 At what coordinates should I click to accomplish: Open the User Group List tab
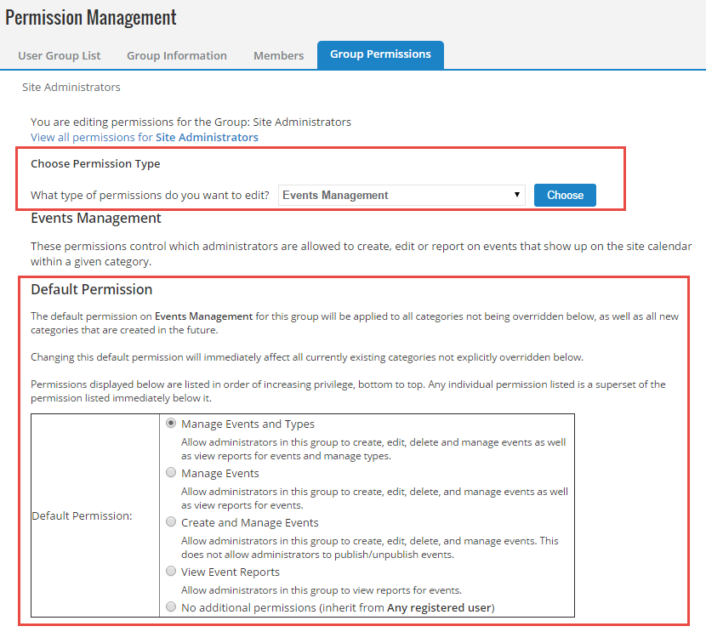pos(59,56)
